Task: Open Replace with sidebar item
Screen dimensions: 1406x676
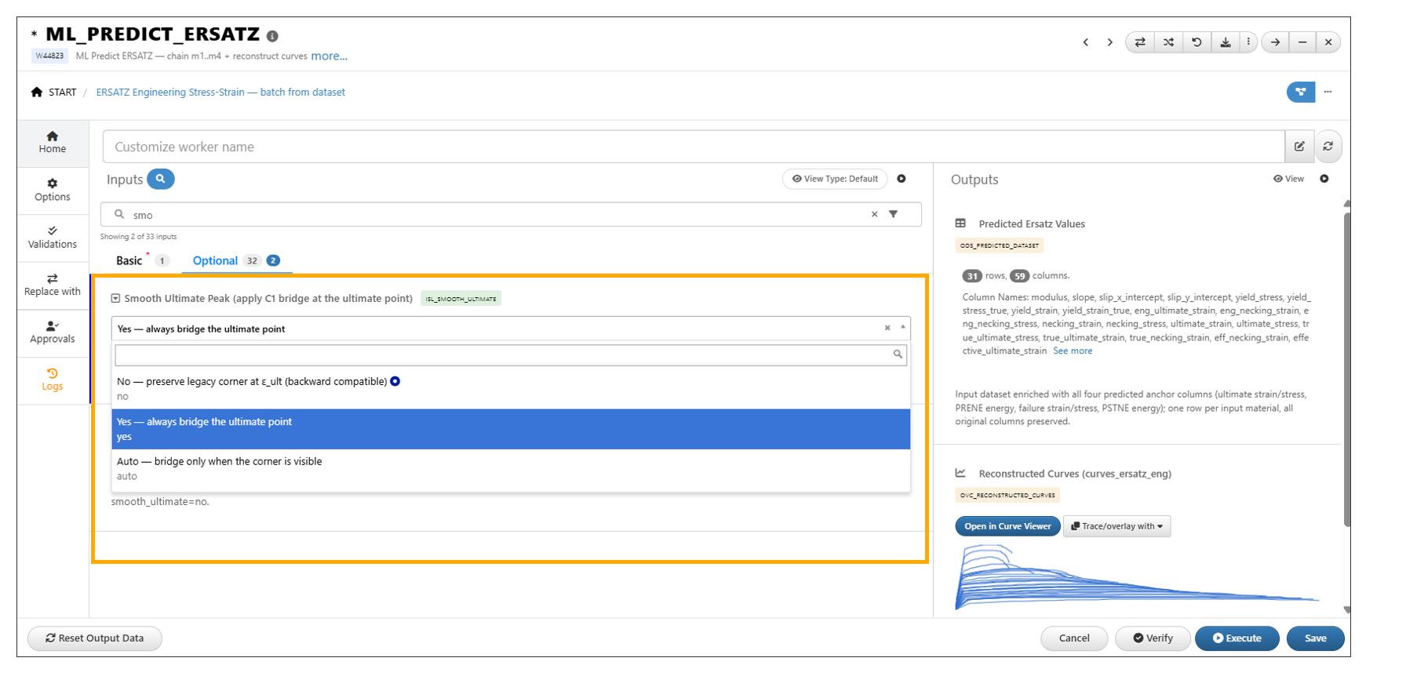Action: (x=53, y=285)
